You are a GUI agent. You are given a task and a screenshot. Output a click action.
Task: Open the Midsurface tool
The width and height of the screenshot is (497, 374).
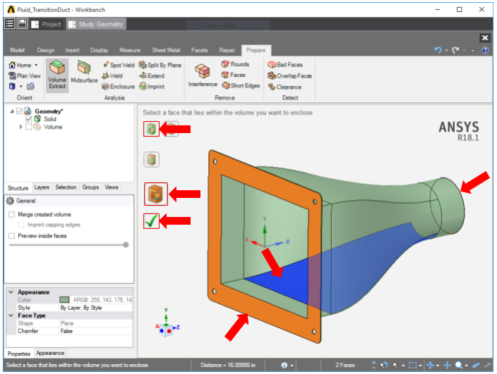click(84, 72)
